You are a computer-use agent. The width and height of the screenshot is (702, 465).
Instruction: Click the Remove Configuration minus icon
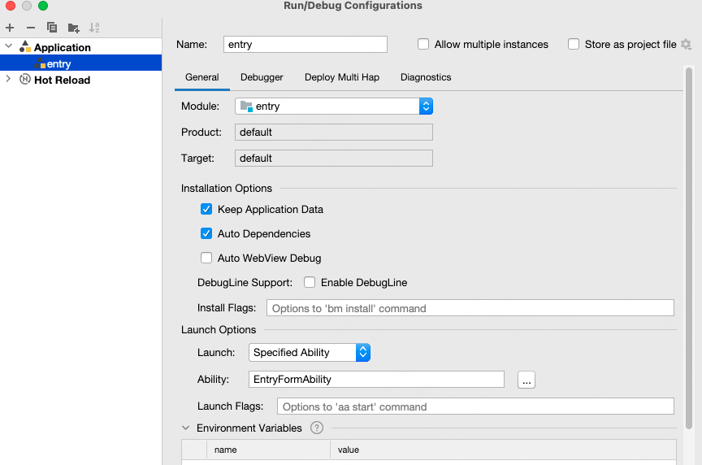pos(31,28)
